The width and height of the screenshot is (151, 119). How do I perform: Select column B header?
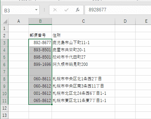click(40, 21)
